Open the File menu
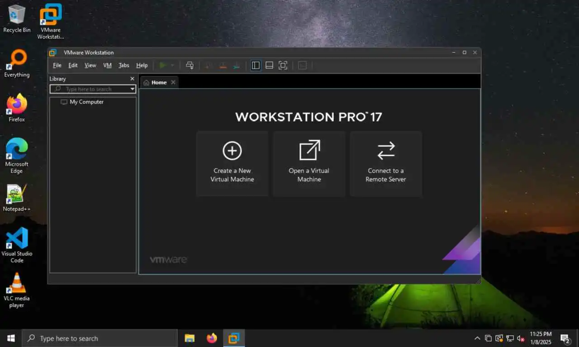The width and height of the screenshot is (579, 347). point(57,66)
